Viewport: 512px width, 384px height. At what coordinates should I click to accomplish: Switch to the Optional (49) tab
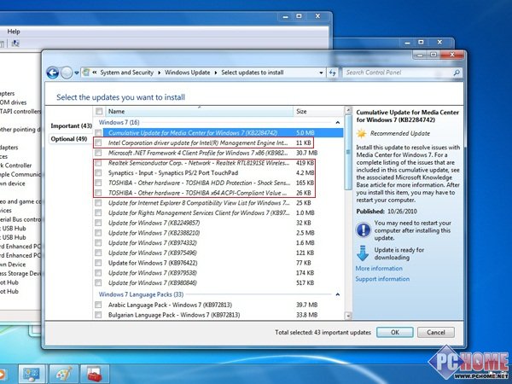coord(69,139)
